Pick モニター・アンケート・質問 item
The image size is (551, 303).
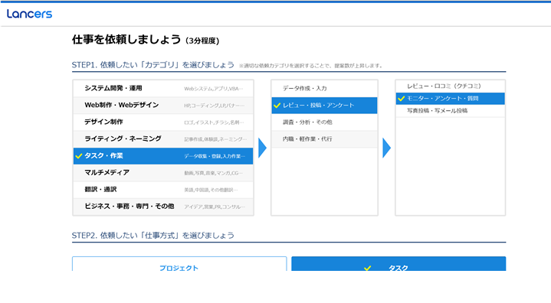coord(450,99)
